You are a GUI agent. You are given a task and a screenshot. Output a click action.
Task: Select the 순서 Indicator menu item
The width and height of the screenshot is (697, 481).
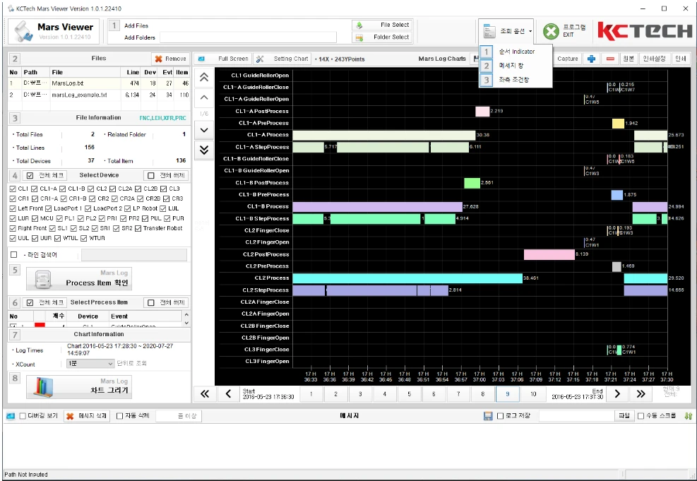[516, 52]
